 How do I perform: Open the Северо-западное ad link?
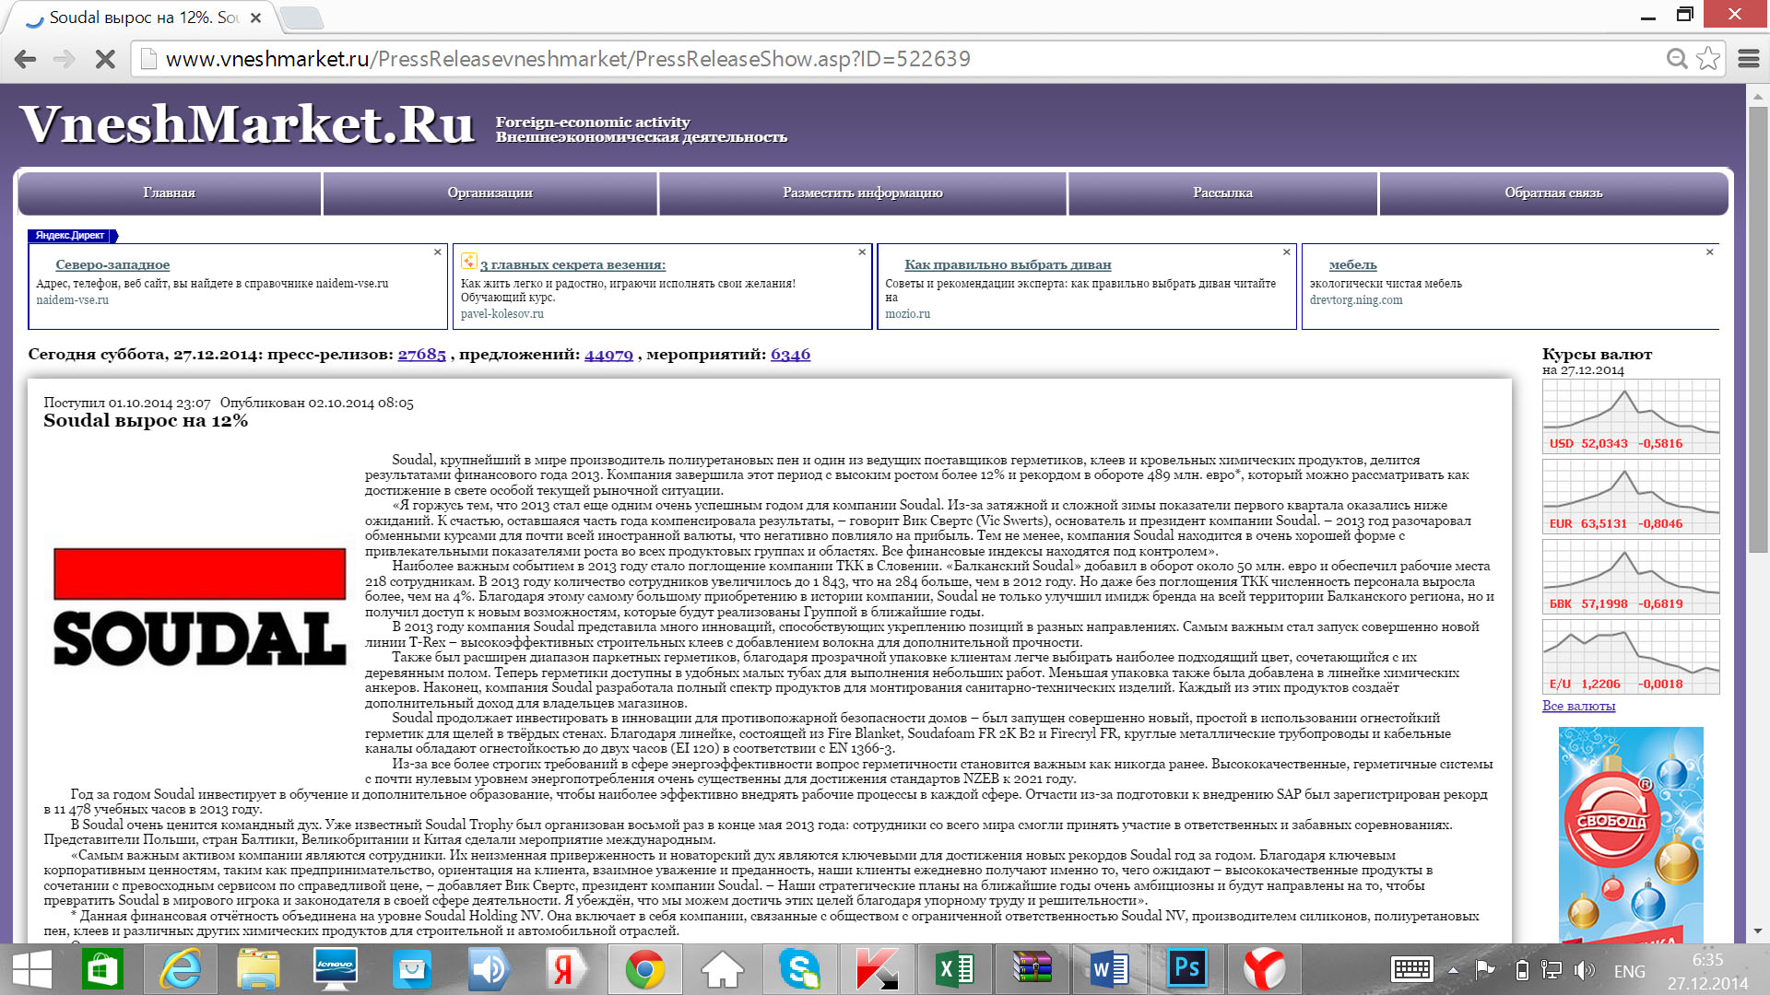(112, 265)
